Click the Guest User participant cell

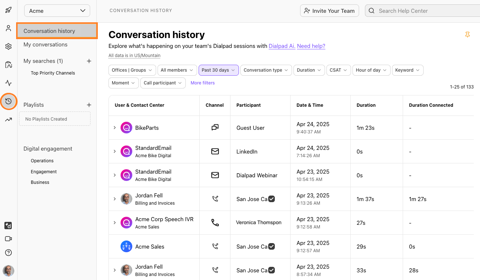click(250, 128)
